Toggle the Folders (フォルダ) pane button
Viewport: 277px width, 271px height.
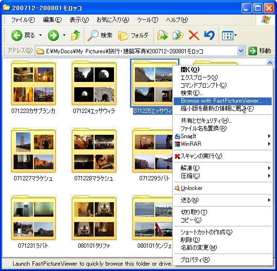[x=133, y=35]
